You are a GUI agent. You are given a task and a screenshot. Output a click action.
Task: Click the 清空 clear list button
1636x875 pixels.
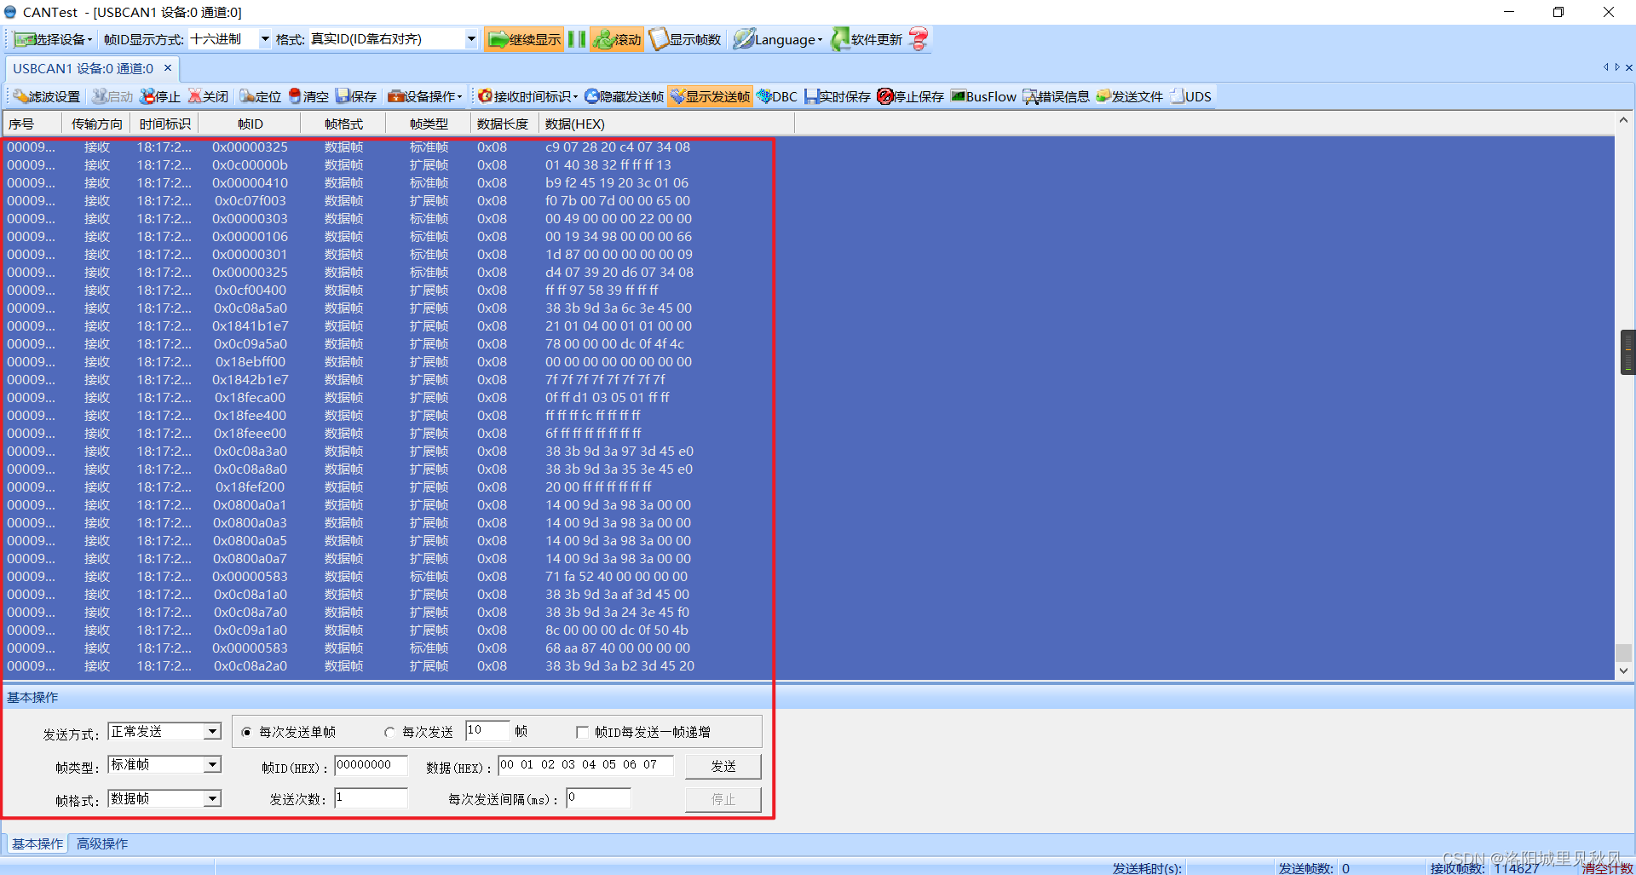pos(308,96)
